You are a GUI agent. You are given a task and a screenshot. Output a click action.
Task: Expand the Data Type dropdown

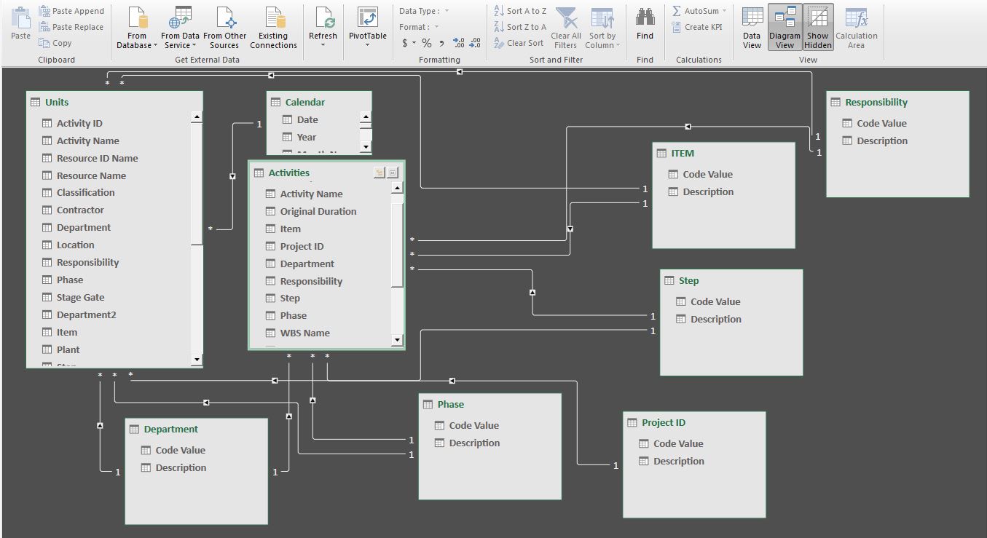point(447,11)
